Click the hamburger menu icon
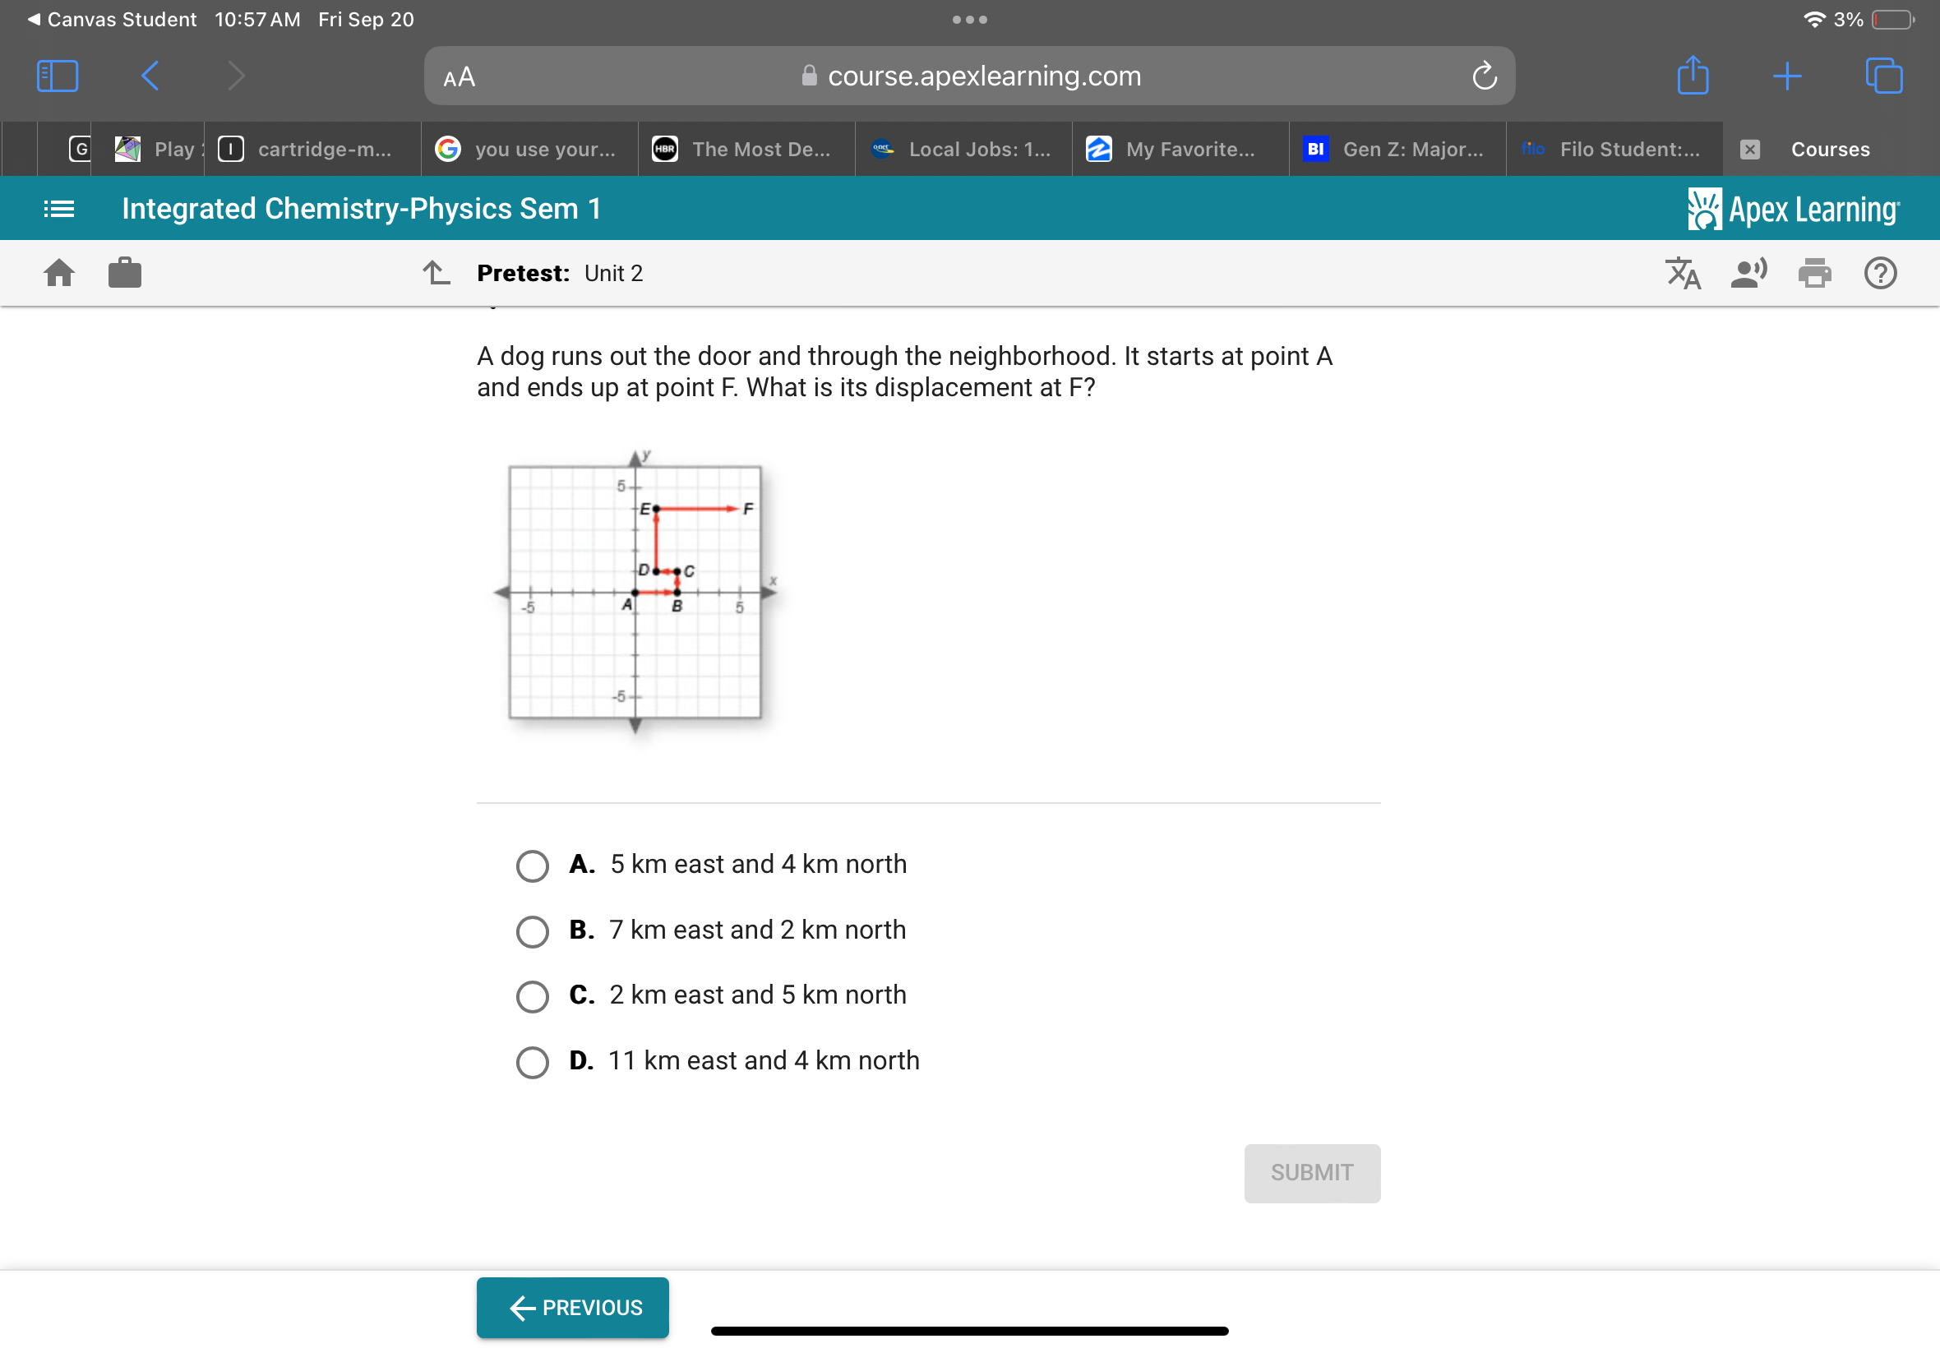This screenshot has width=1940, height=1348. coord(54,210)
